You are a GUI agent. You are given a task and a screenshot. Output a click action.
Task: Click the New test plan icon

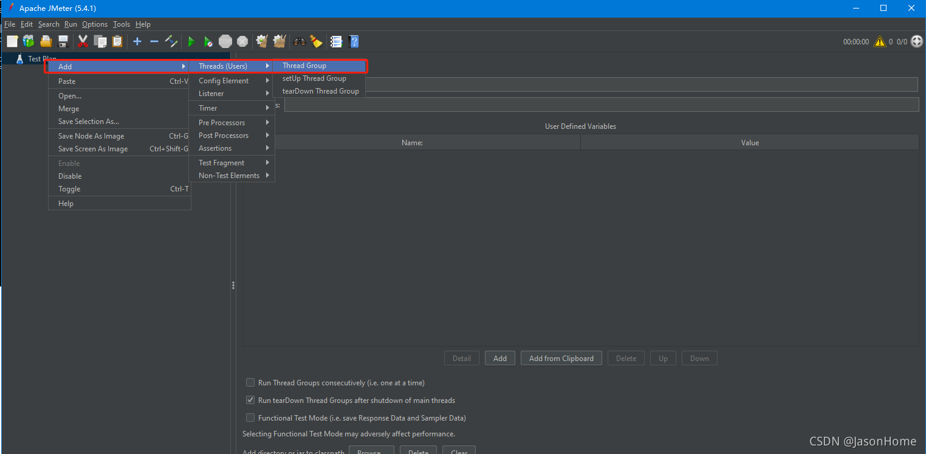click(12, 41)
